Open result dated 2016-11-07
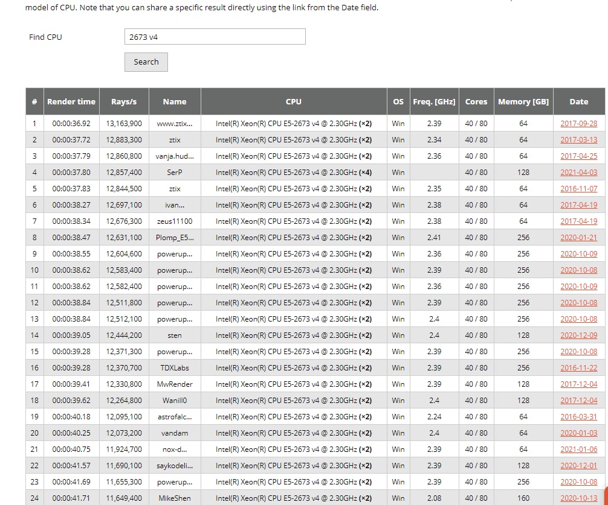Viewport: 608px width, 505px height. point(578,188)
